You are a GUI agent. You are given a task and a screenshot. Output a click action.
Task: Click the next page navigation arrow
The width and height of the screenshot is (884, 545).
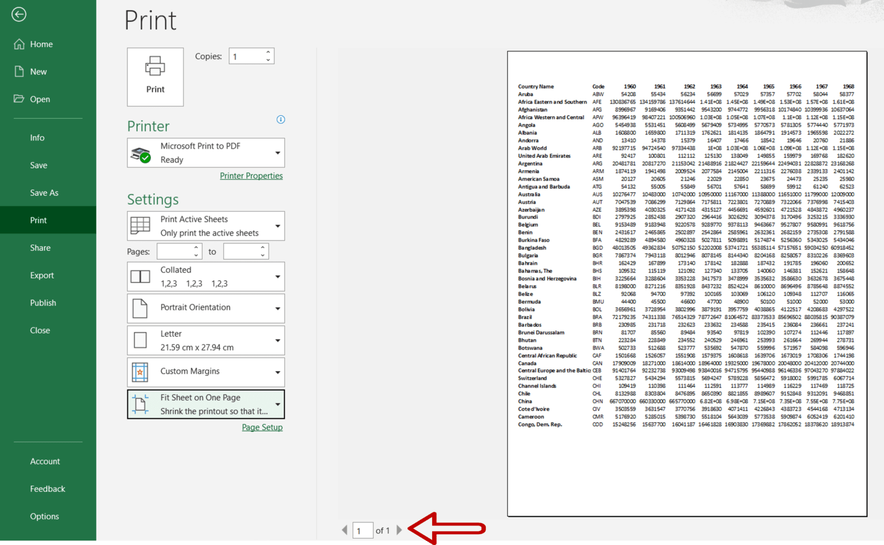(x=400, y=530)
